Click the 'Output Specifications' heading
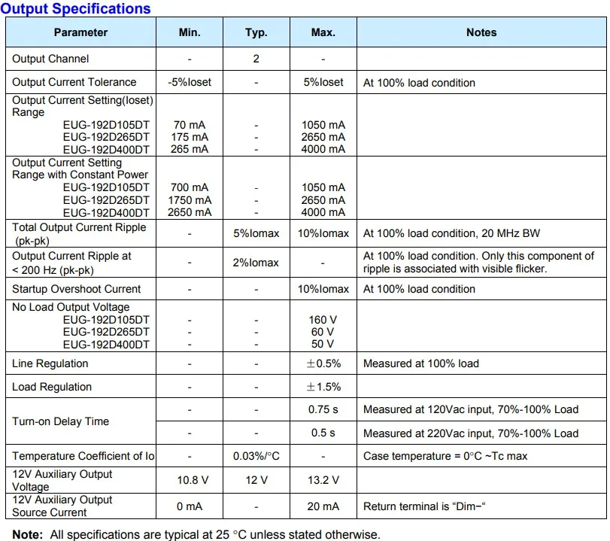This screenshot has height=541, width=610. 75,8
